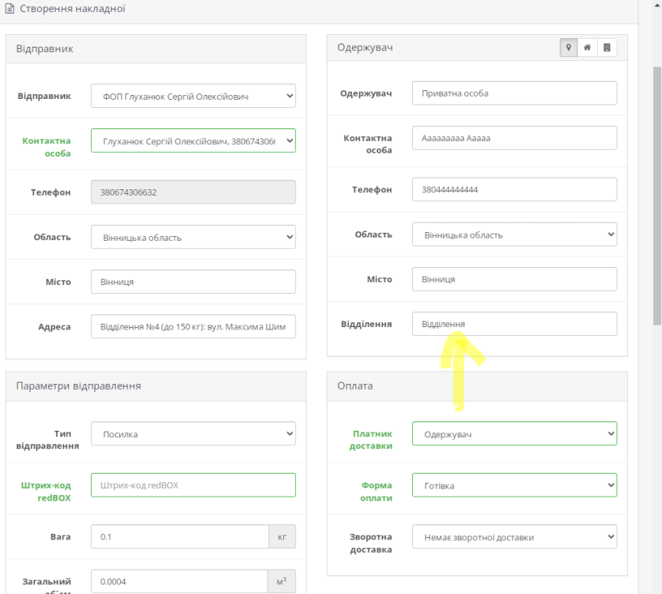Click the building icon in Одержувач header

(x=607, y=48)
